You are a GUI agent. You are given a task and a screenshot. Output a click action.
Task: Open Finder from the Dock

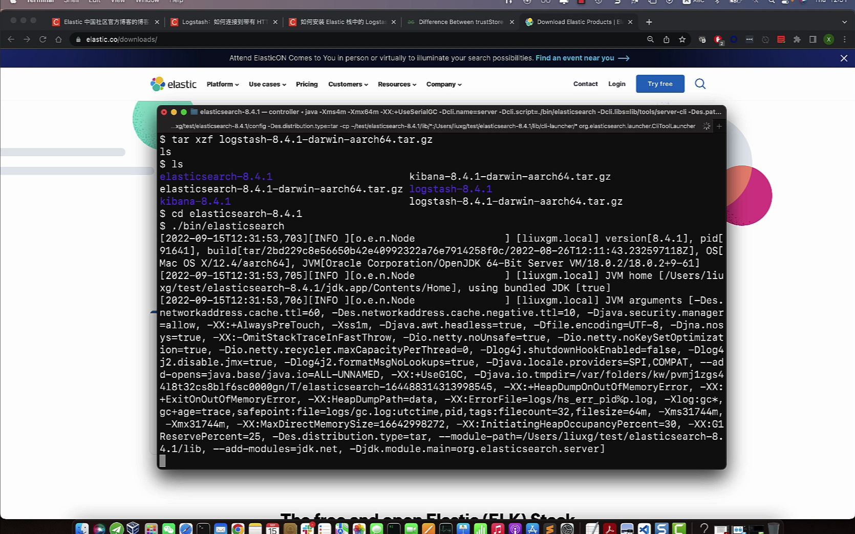tap(82, 528)
